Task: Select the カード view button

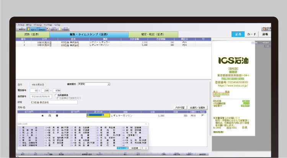Action: coord(251,34)
